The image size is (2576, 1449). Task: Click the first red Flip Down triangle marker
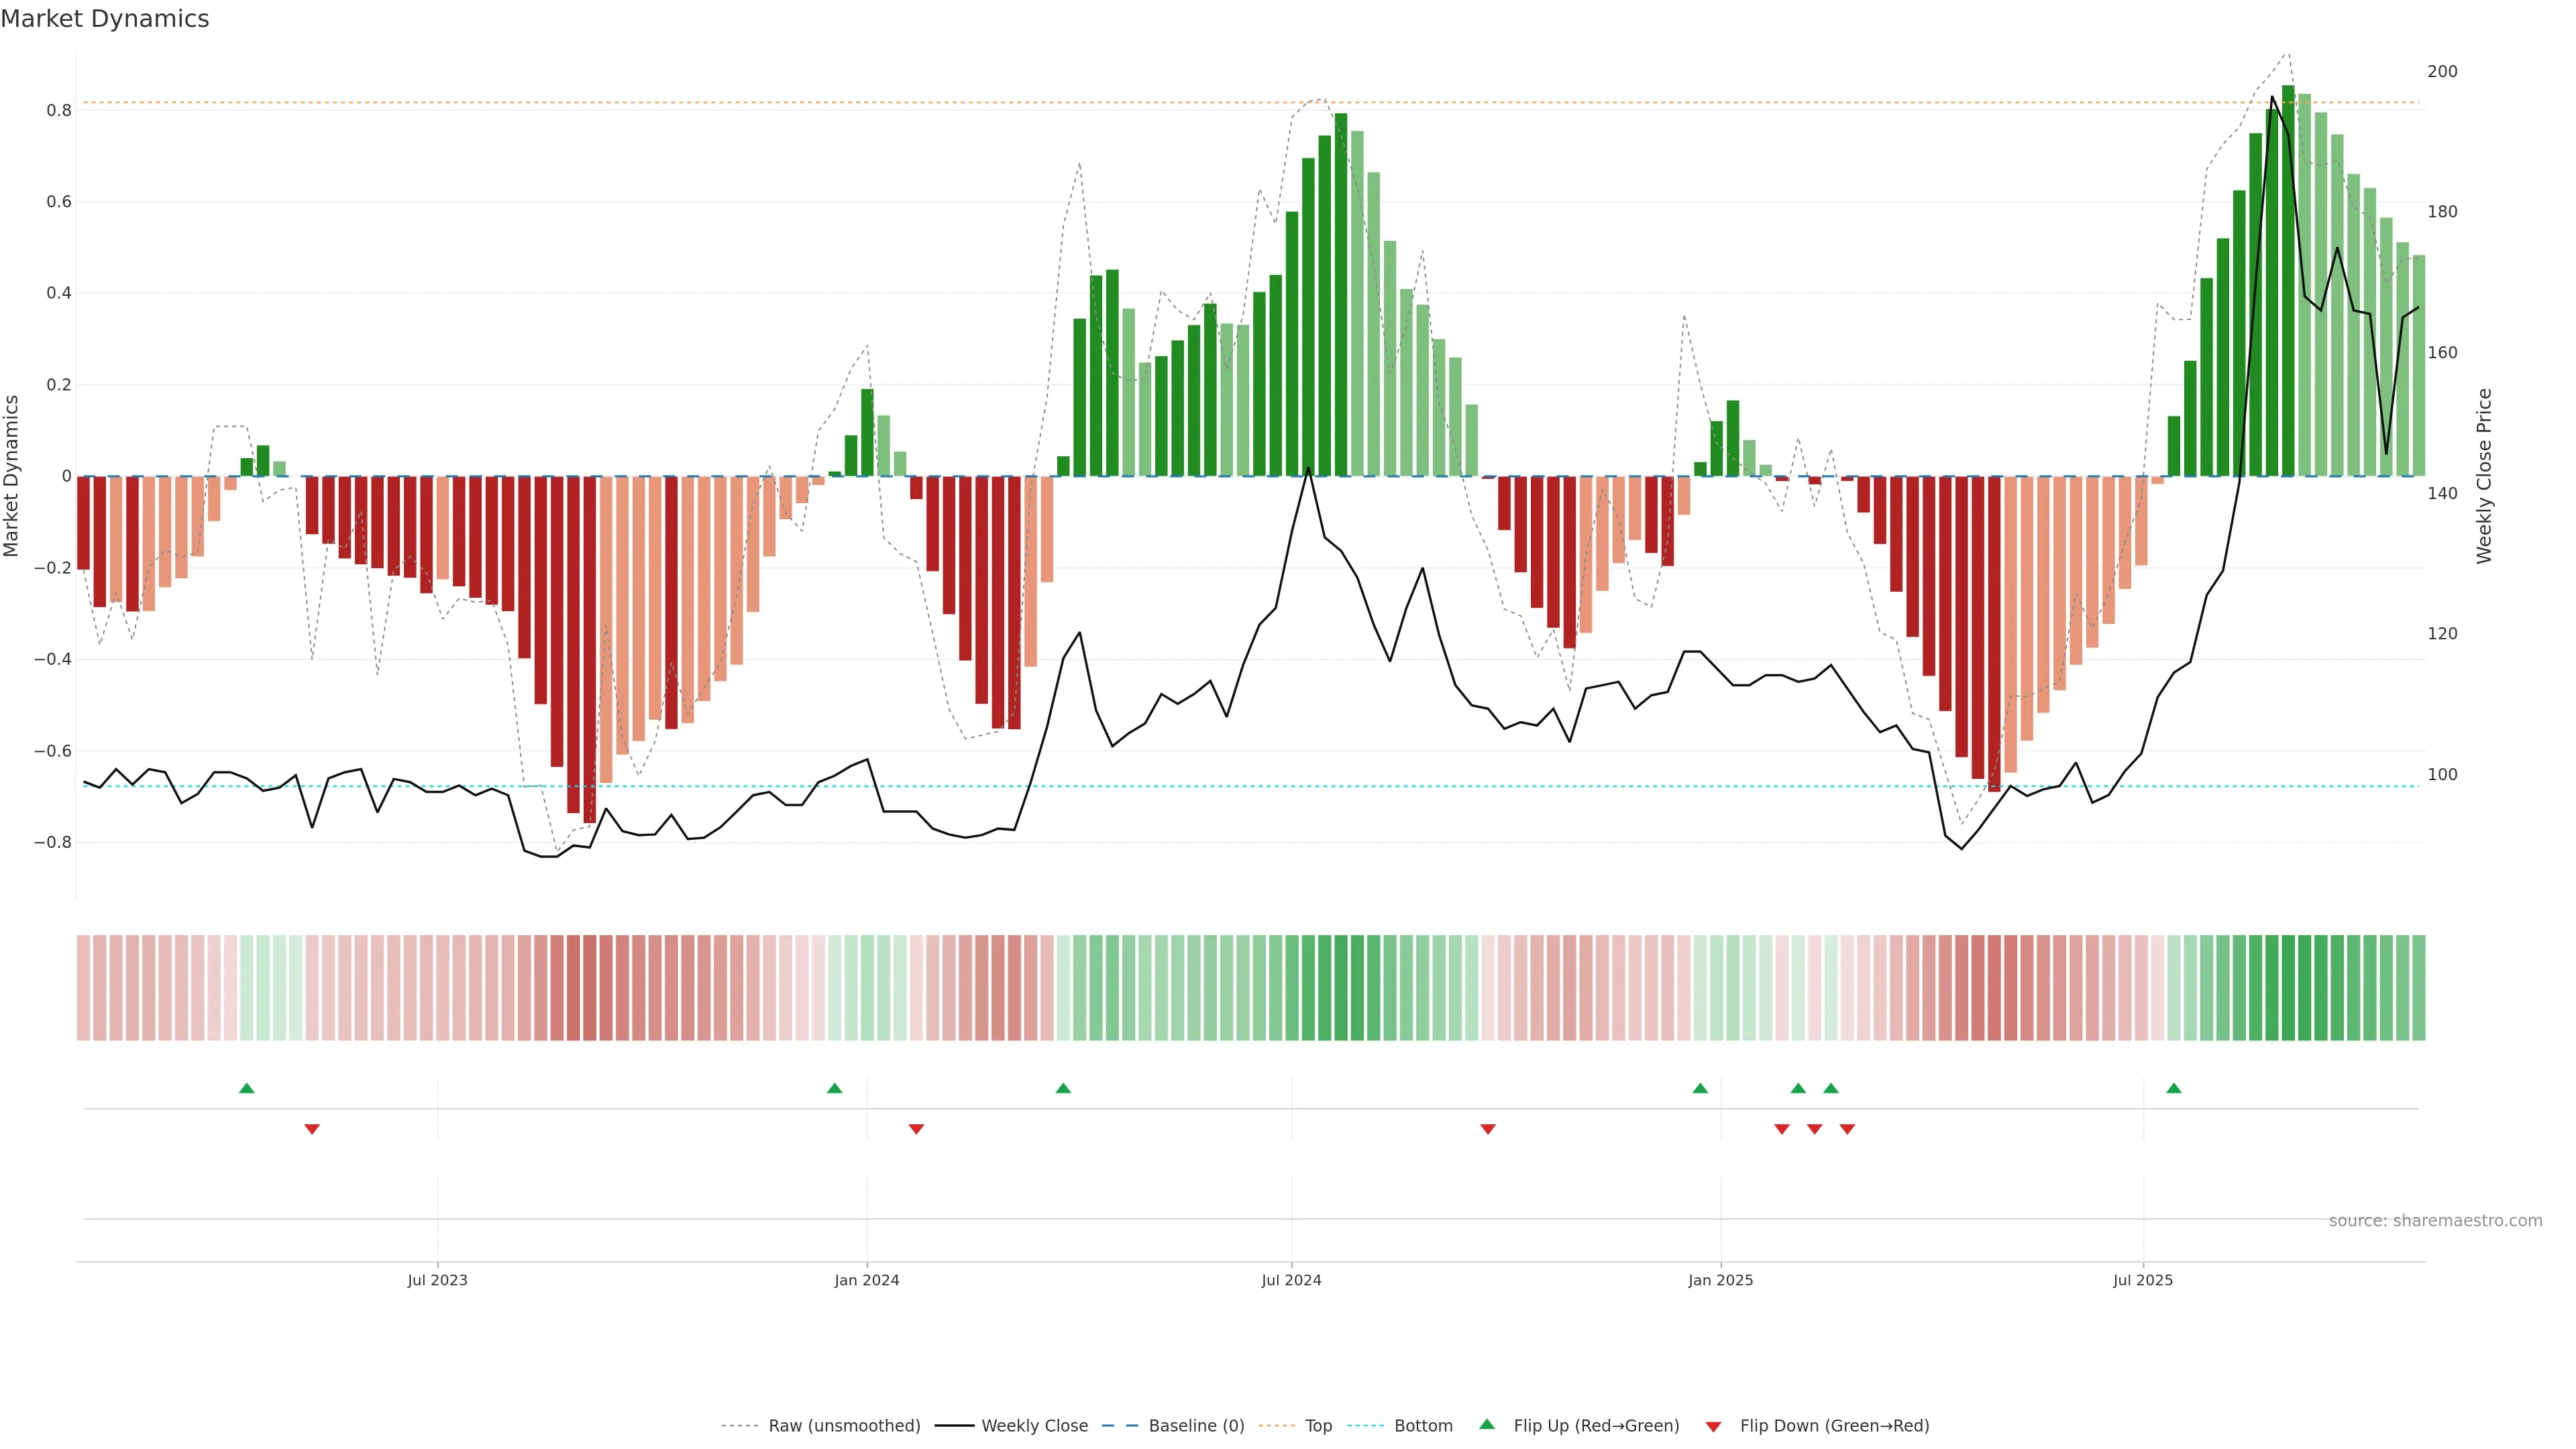pos(312,1129)
